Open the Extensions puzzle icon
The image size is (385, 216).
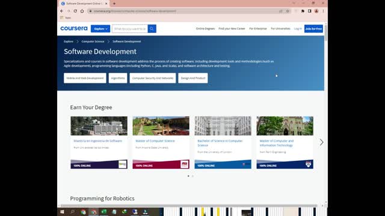click(x=303, y=11)
